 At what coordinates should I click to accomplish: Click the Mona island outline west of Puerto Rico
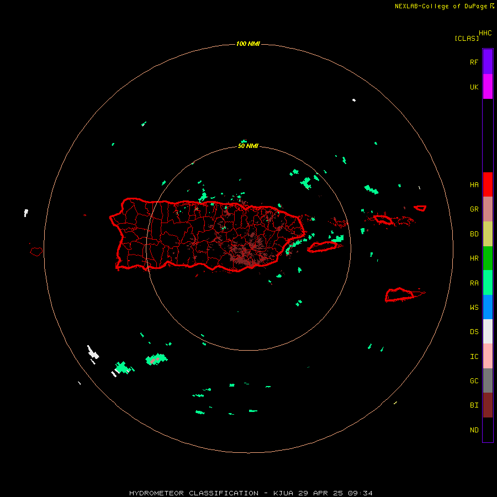point(36,251)
